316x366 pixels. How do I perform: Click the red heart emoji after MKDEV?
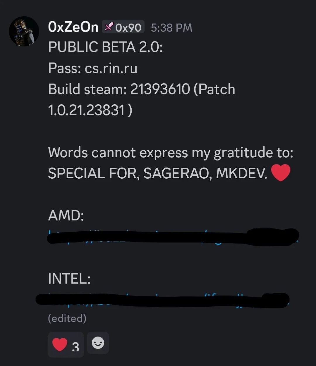click(x=281, y=173)
